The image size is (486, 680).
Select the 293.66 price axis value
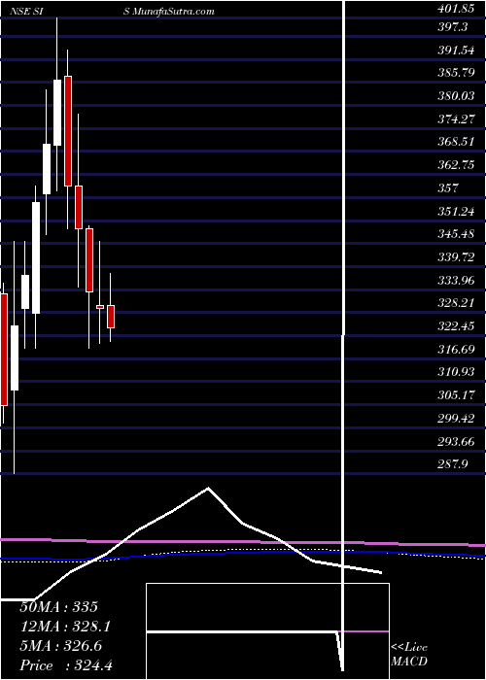[457, 440]
